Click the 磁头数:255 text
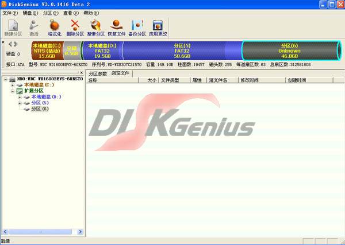 [220, 64]
